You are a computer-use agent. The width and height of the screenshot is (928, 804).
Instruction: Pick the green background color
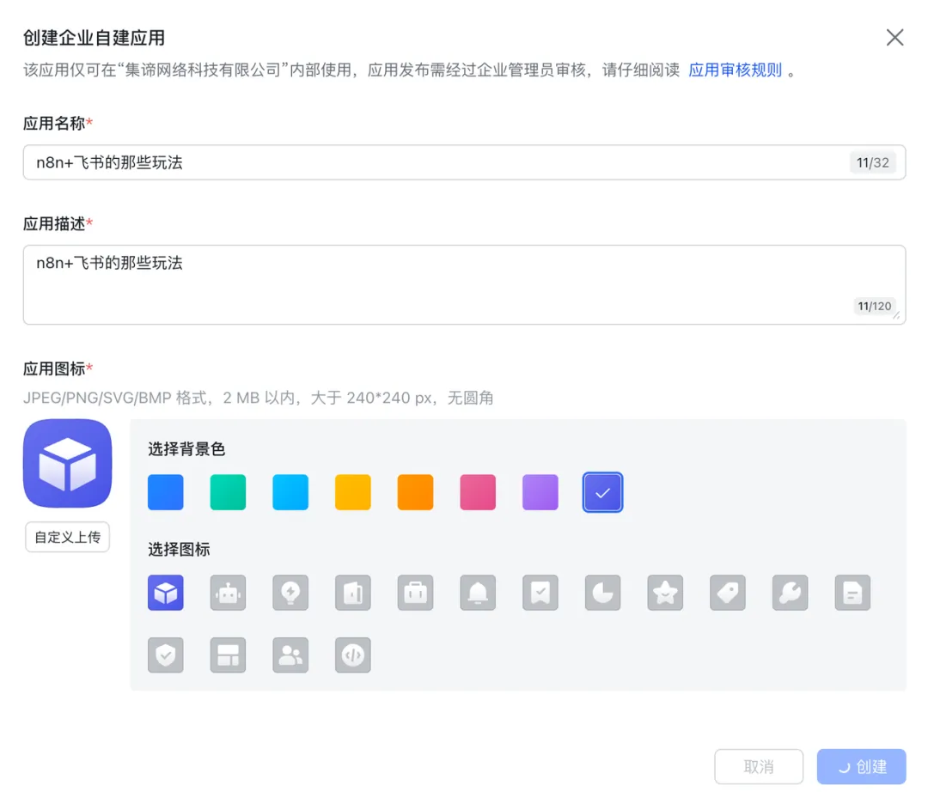tap(228, 493)
